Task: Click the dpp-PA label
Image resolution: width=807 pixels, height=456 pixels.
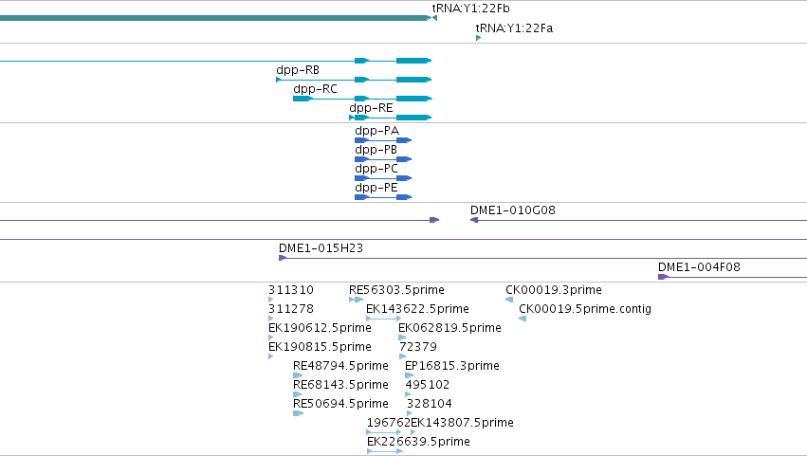Action: (376, 131)
